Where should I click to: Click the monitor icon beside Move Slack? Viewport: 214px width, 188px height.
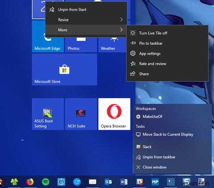click(x=138, y=135)
